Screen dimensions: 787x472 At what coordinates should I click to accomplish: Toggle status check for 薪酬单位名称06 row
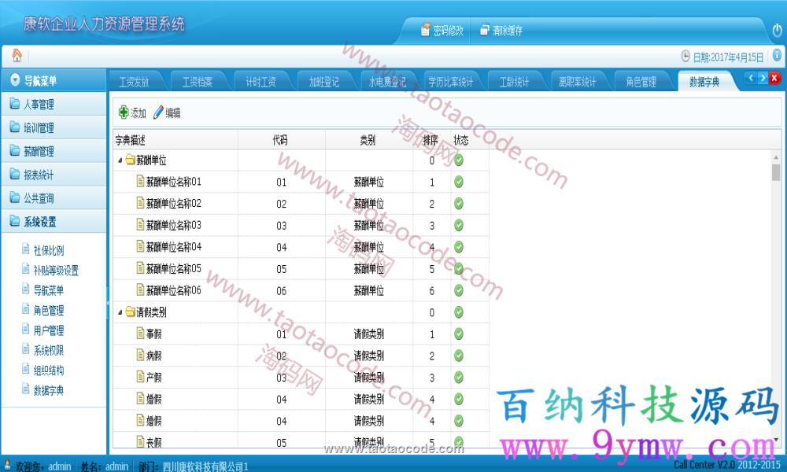(x=459, y=291)
